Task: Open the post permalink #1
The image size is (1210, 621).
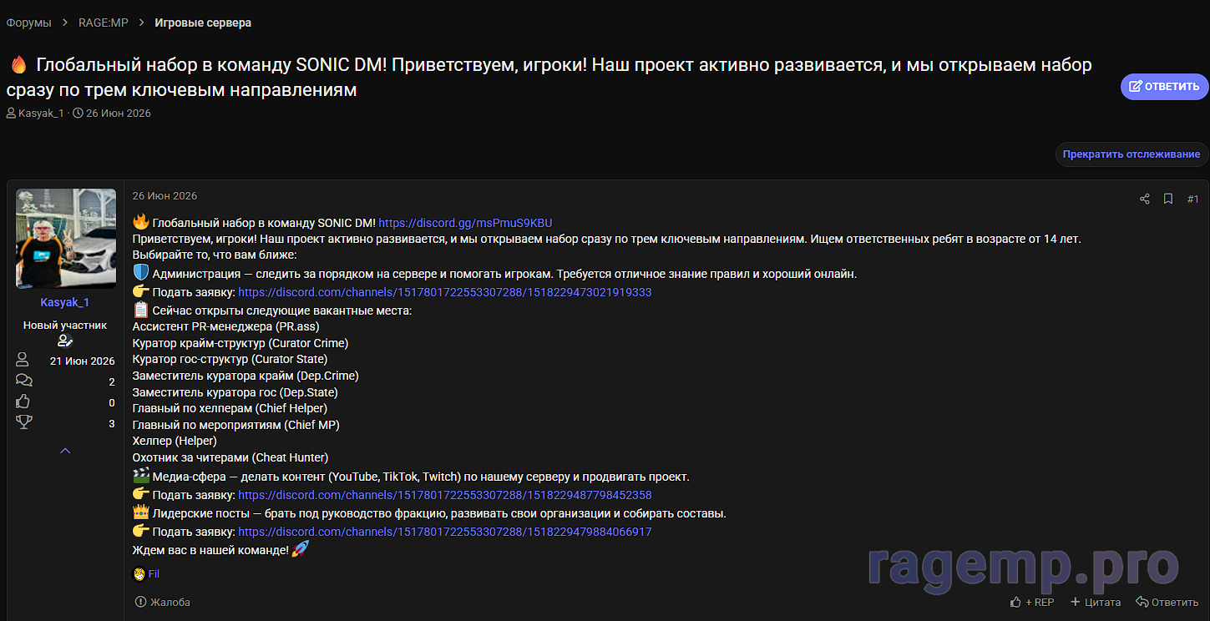Action: tap(1192, 199)
